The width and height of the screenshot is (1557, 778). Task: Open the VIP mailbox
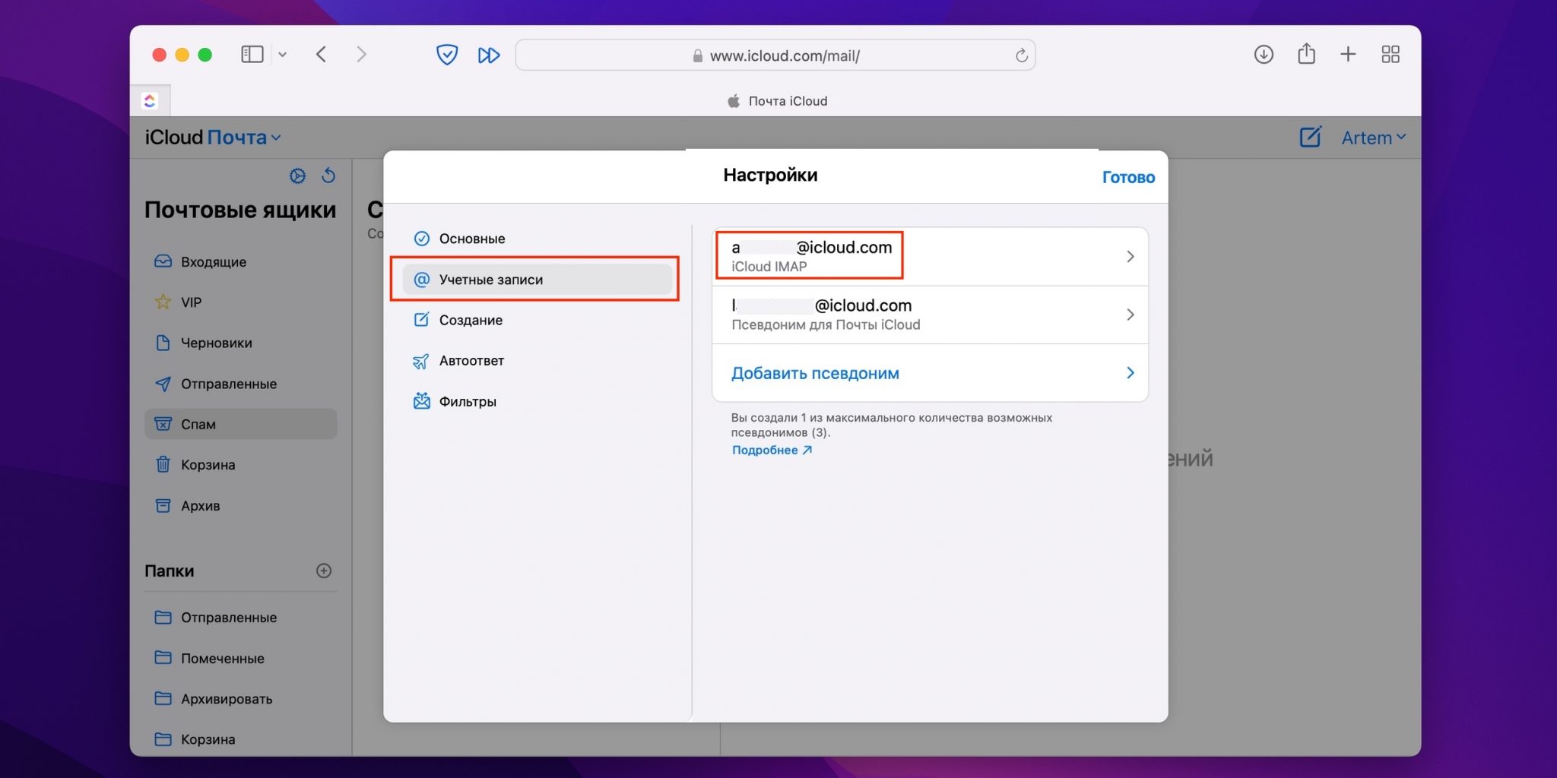[240, 302]
